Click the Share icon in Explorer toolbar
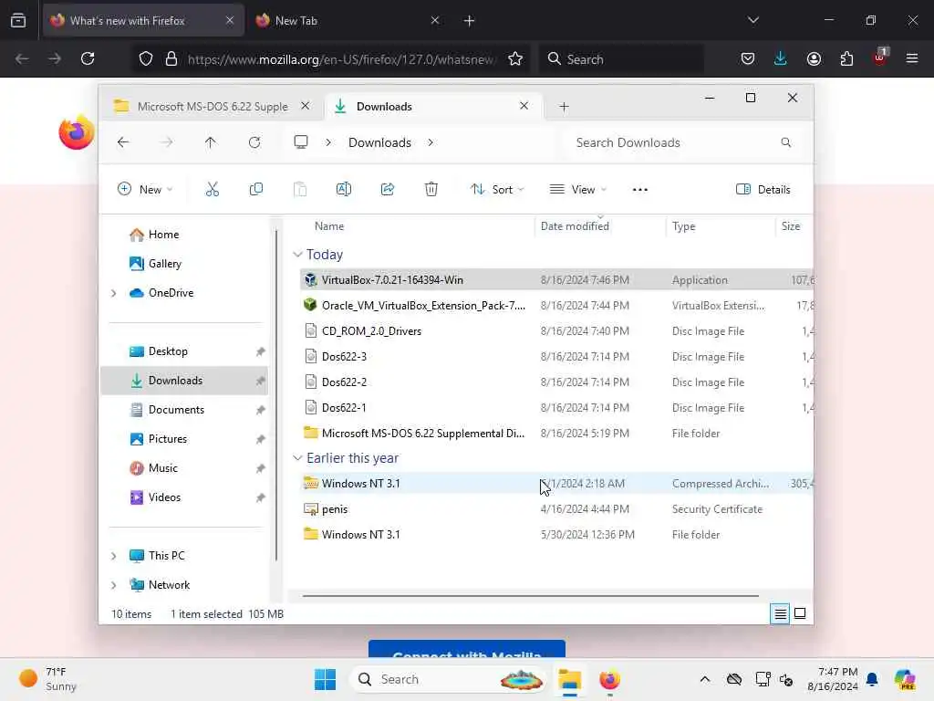 (388, 190)
